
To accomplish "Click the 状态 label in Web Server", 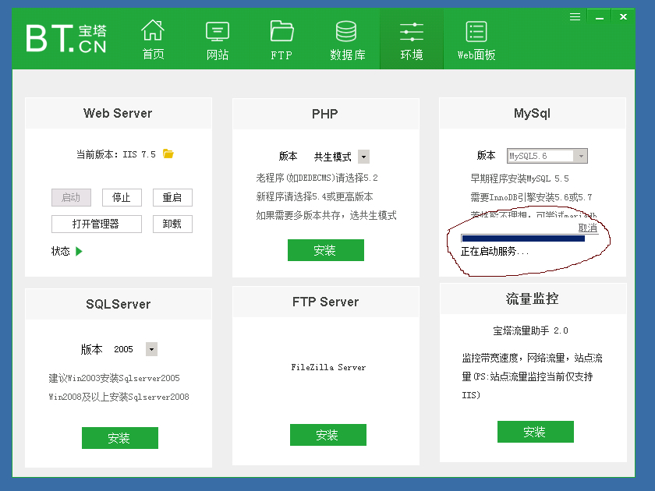I will point(61,251).
